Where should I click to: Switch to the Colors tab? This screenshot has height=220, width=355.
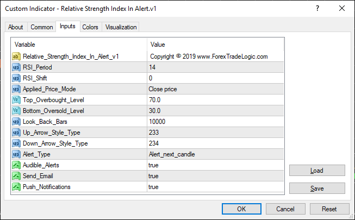90,27
